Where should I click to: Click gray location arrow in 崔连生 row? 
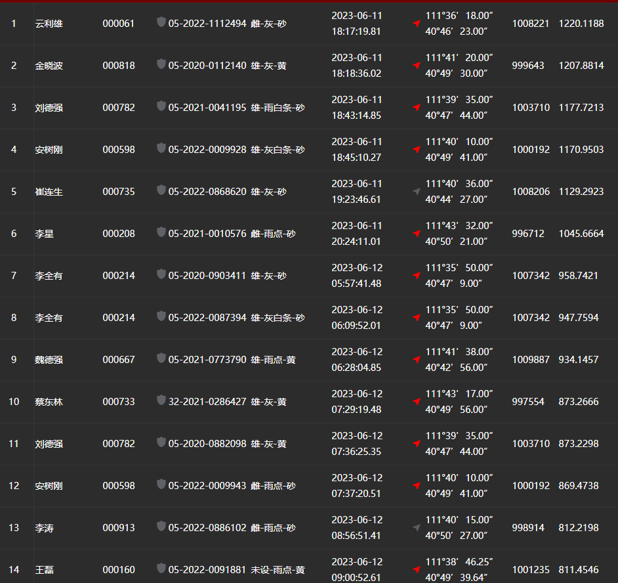pyautogui.click(x=417, y=192)
